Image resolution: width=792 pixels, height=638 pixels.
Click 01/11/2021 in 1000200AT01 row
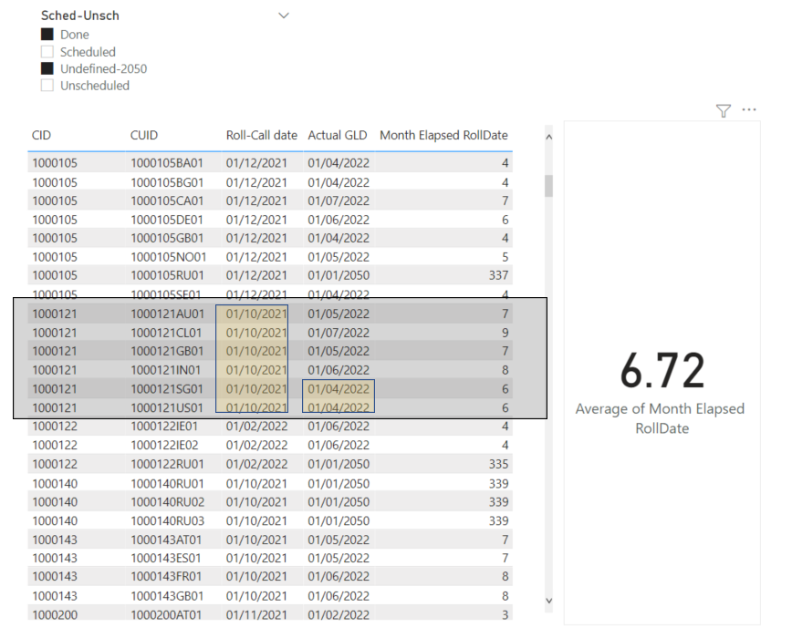tap(256, 615)
